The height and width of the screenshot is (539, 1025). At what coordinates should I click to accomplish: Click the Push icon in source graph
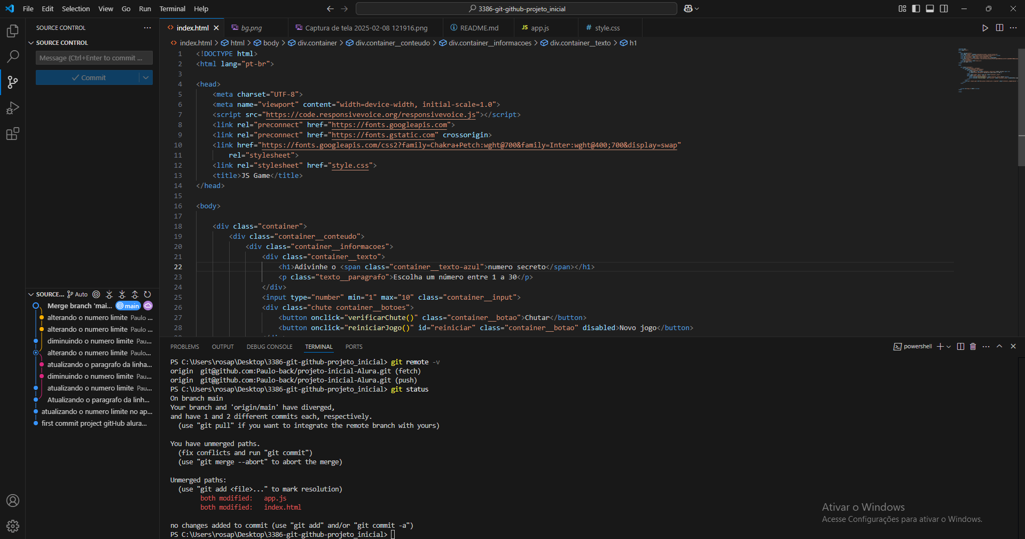(135, 294)
